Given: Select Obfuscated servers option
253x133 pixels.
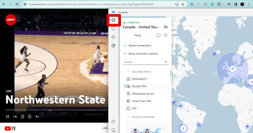Looking at the screenshot, I should tap(143, 94).
